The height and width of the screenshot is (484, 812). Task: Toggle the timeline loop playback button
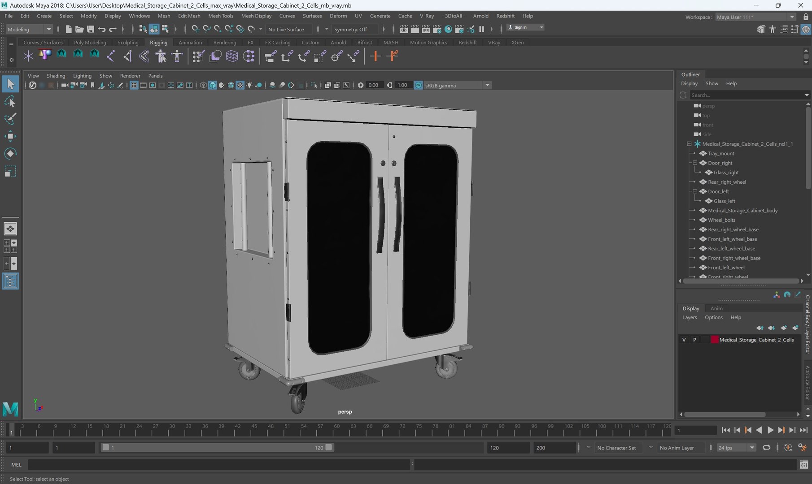point(766,447)
